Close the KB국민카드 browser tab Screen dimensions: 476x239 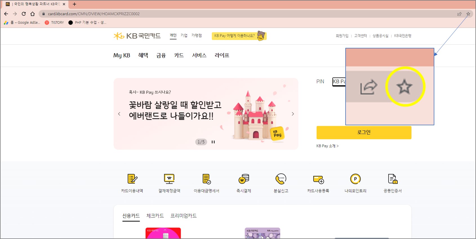coord(64,4)
